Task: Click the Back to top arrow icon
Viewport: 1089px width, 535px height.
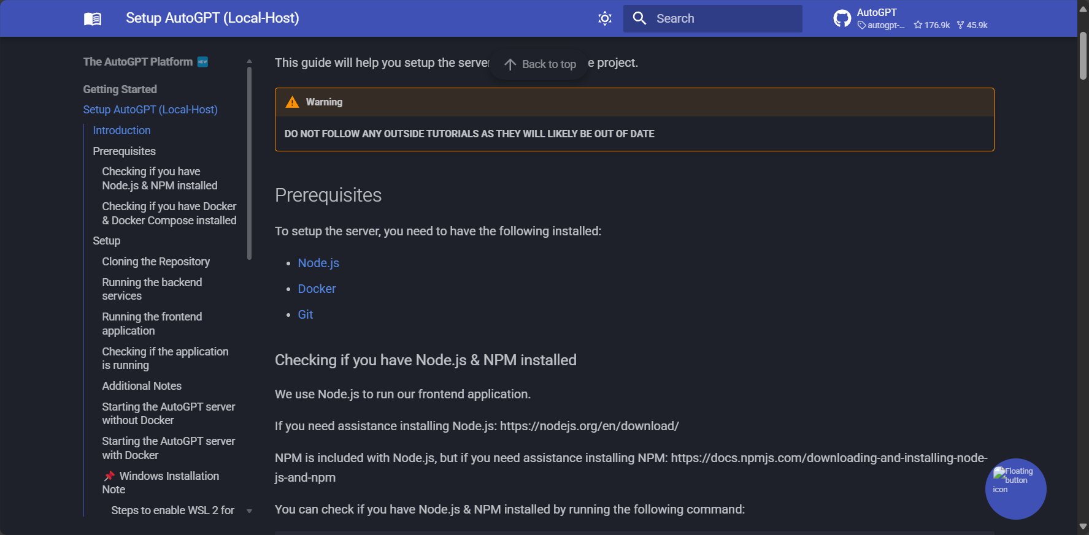Action: [510, 64]
